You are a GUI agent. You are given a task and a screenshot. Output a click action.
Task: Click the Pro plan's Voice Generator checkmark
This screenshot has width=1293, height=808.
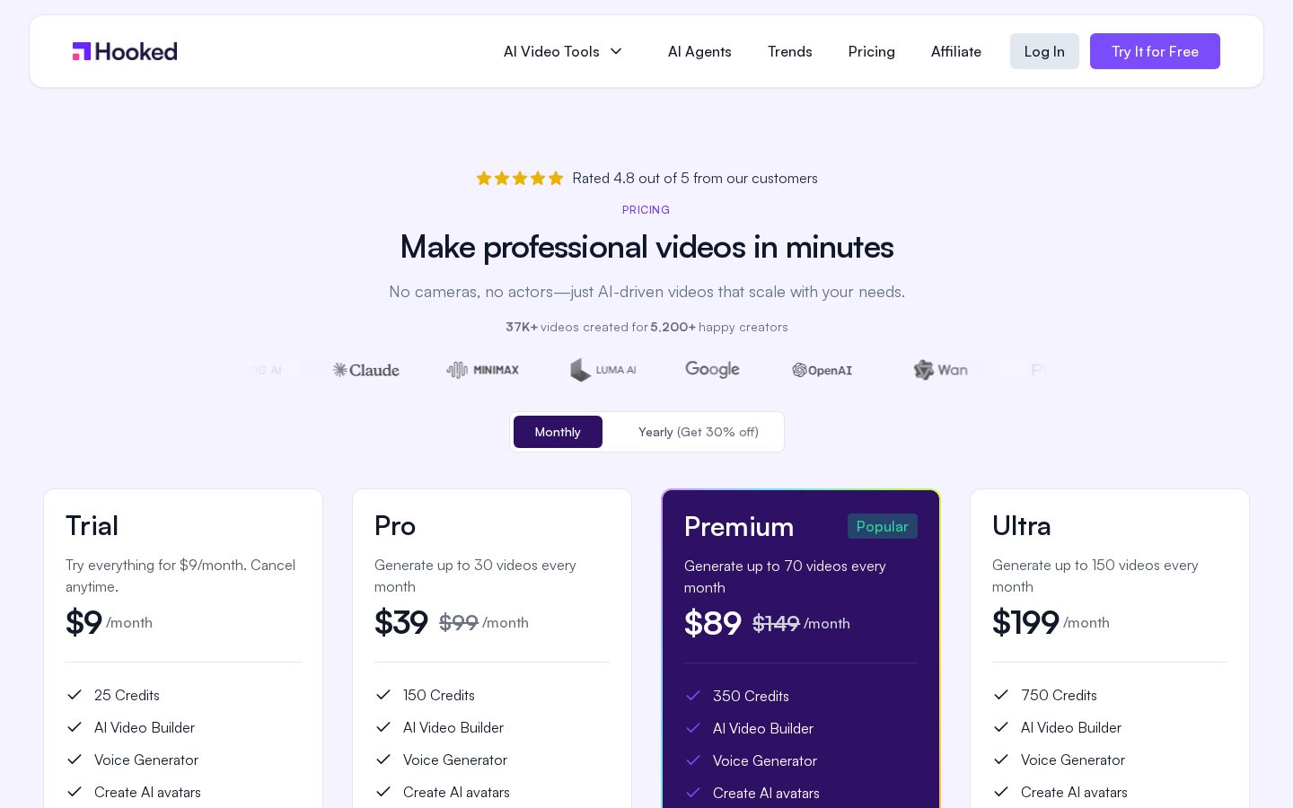pyautogui.click(x=383, y=760)
